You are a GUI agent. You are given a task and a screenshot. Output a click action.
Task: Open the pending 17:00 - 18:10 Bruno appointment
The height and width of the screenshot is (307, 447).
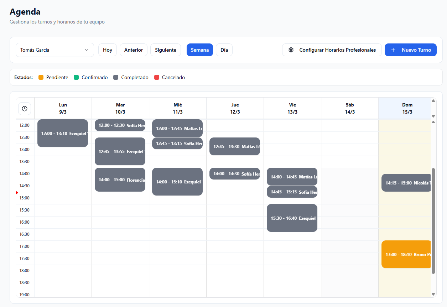(406, 254)
